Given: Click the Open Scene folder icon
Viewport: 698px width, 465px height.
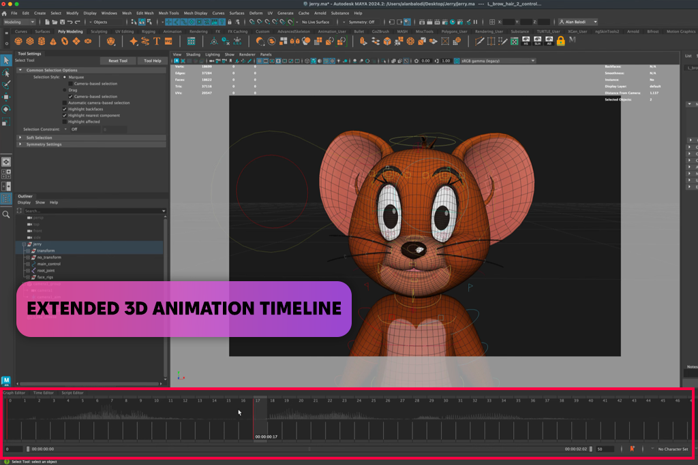Looking at the screenshot, I should [x=55, y=22].
